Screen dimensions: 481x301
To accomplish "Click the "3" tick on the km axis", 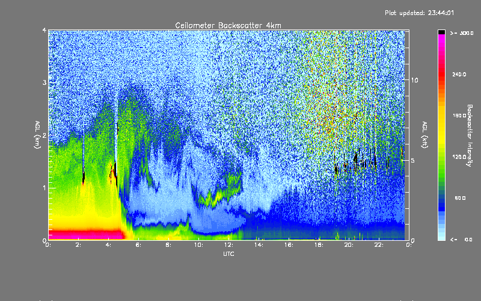I will [44, 82].
